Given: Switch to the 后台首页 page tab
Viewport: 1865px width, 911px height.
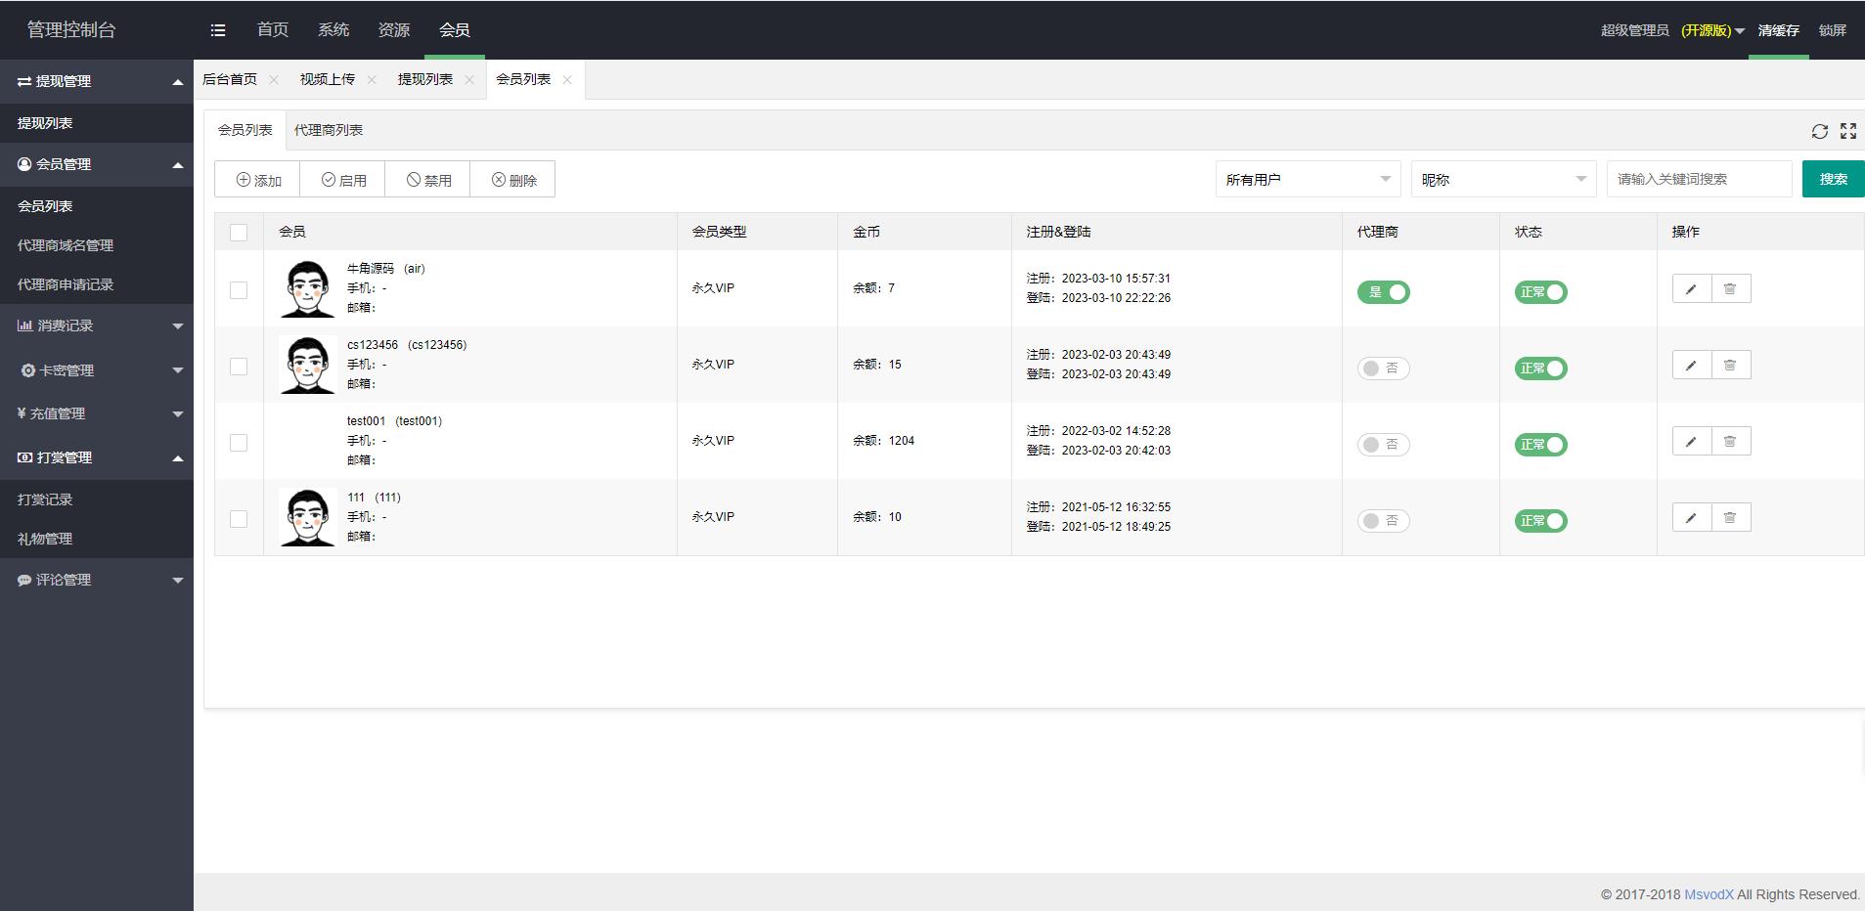Looking at the screenshot, I should pyautogui.click(x=230, y=79).
